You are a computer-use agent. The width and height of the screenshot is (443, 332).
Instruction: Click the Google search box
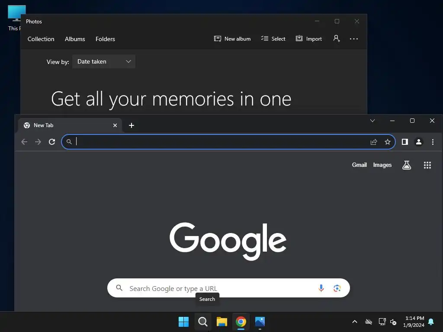click(228, 288)
